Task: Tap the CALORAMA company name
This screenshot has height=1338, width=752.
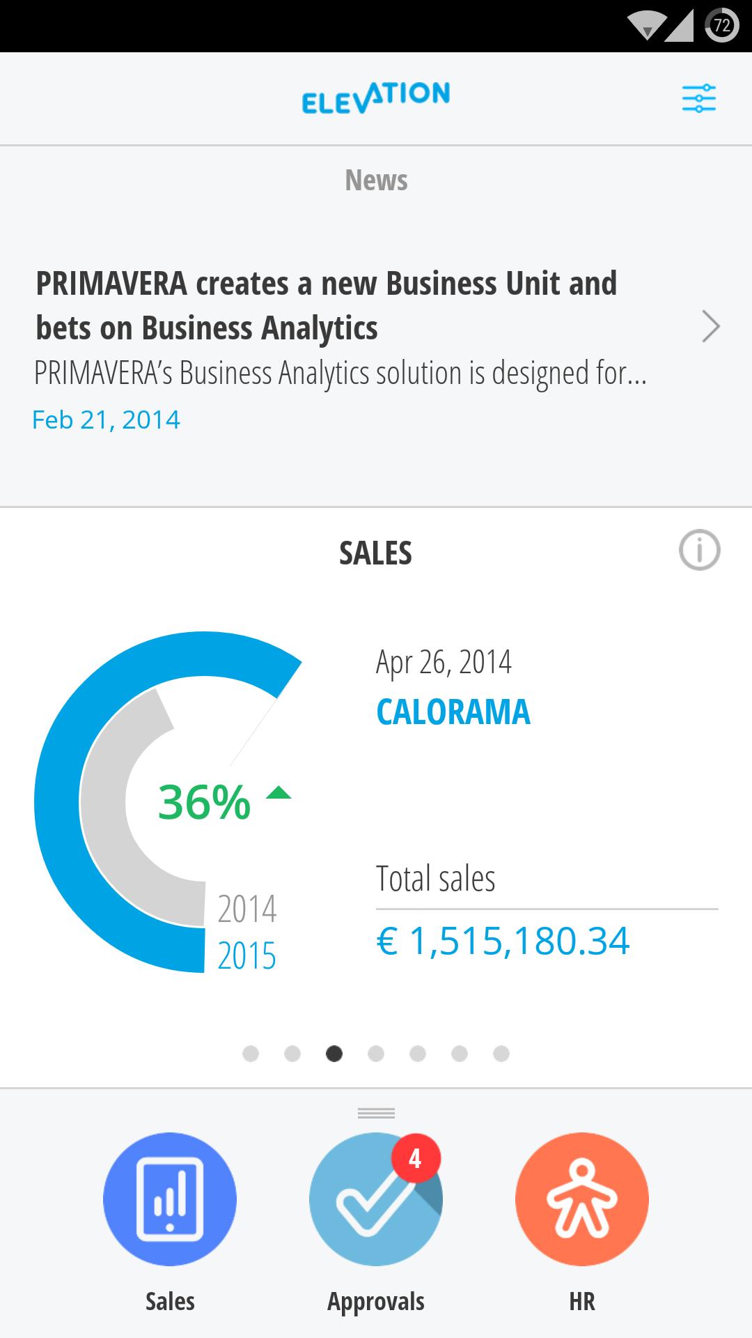Action: coord(453,712)
